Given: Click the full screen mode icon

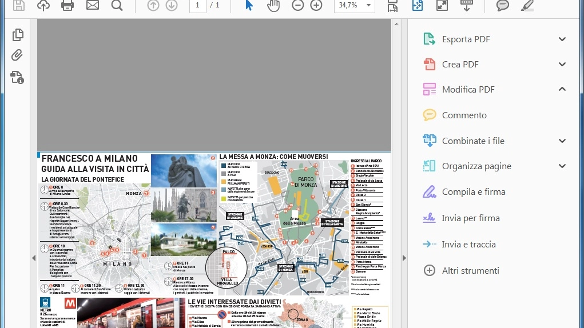Looking at the screenshot, I should [x=442, y=5].
